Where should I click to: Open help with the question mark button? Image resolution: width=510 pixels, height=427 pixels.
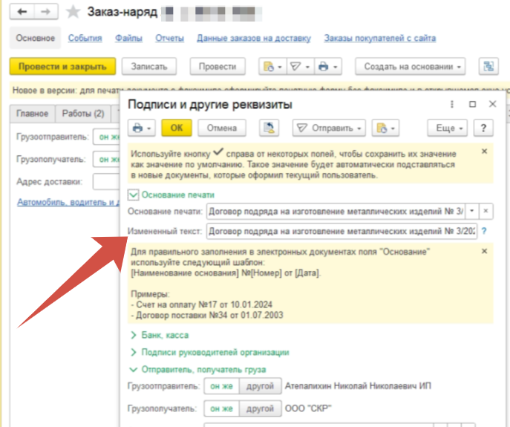click(483, 128)
